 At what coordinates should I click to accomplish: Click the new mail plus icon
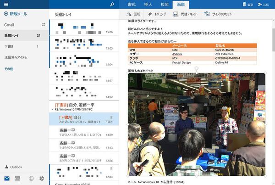coord(6,14)
